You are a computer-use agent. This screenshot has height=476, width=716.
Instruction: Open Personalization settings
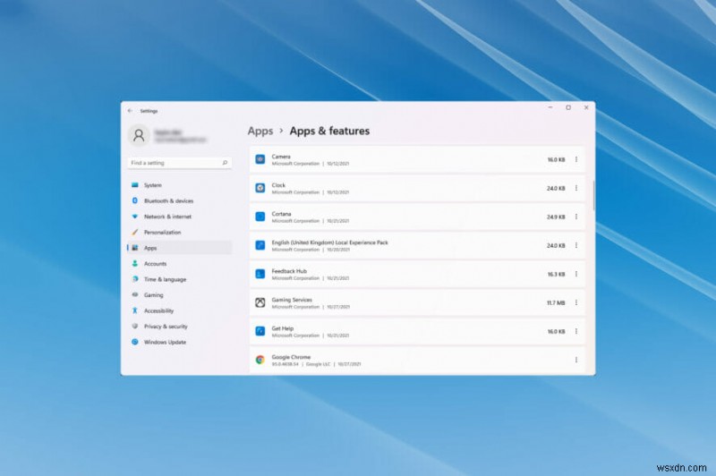point(180,232)
